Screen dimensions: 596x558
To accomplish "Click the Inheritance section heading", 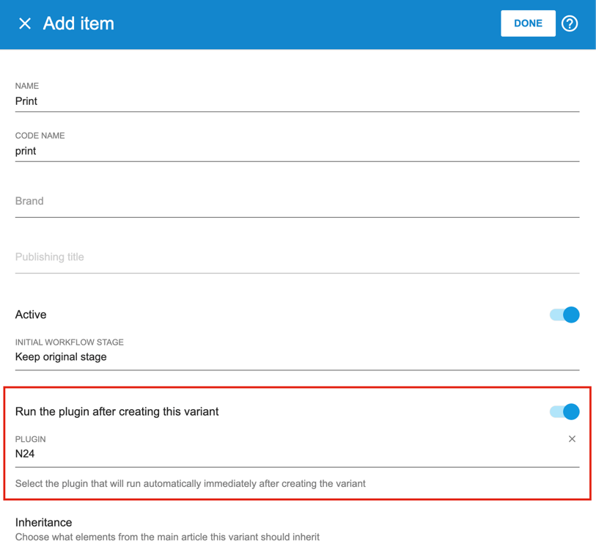I will pyautogui.click(x=44, y=523).
